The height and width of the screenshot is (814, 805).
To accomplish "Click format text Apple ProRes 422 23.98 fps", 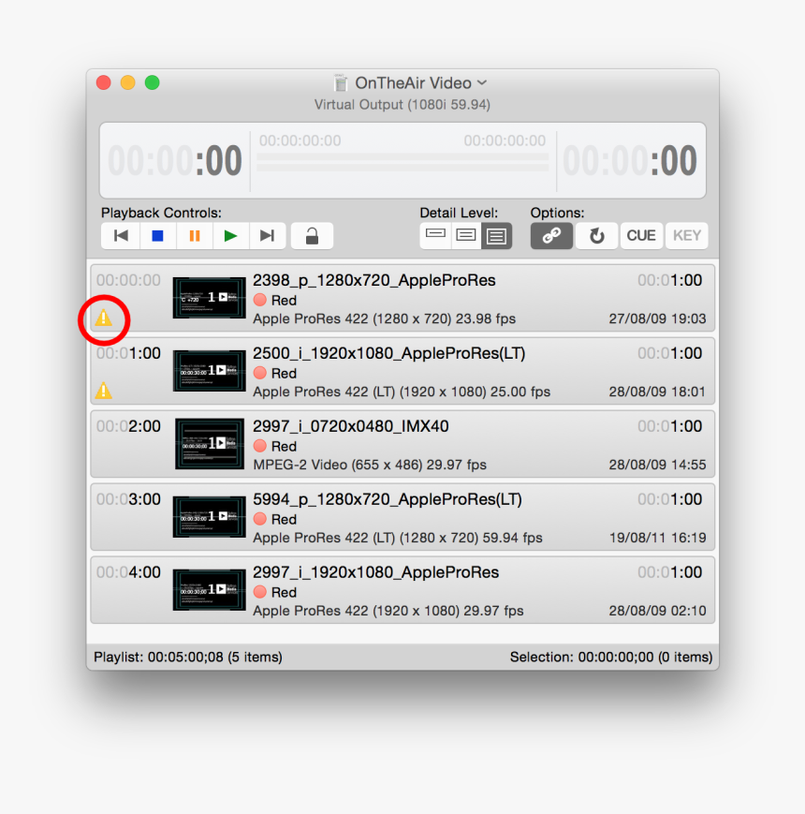I will coord(385,318).
